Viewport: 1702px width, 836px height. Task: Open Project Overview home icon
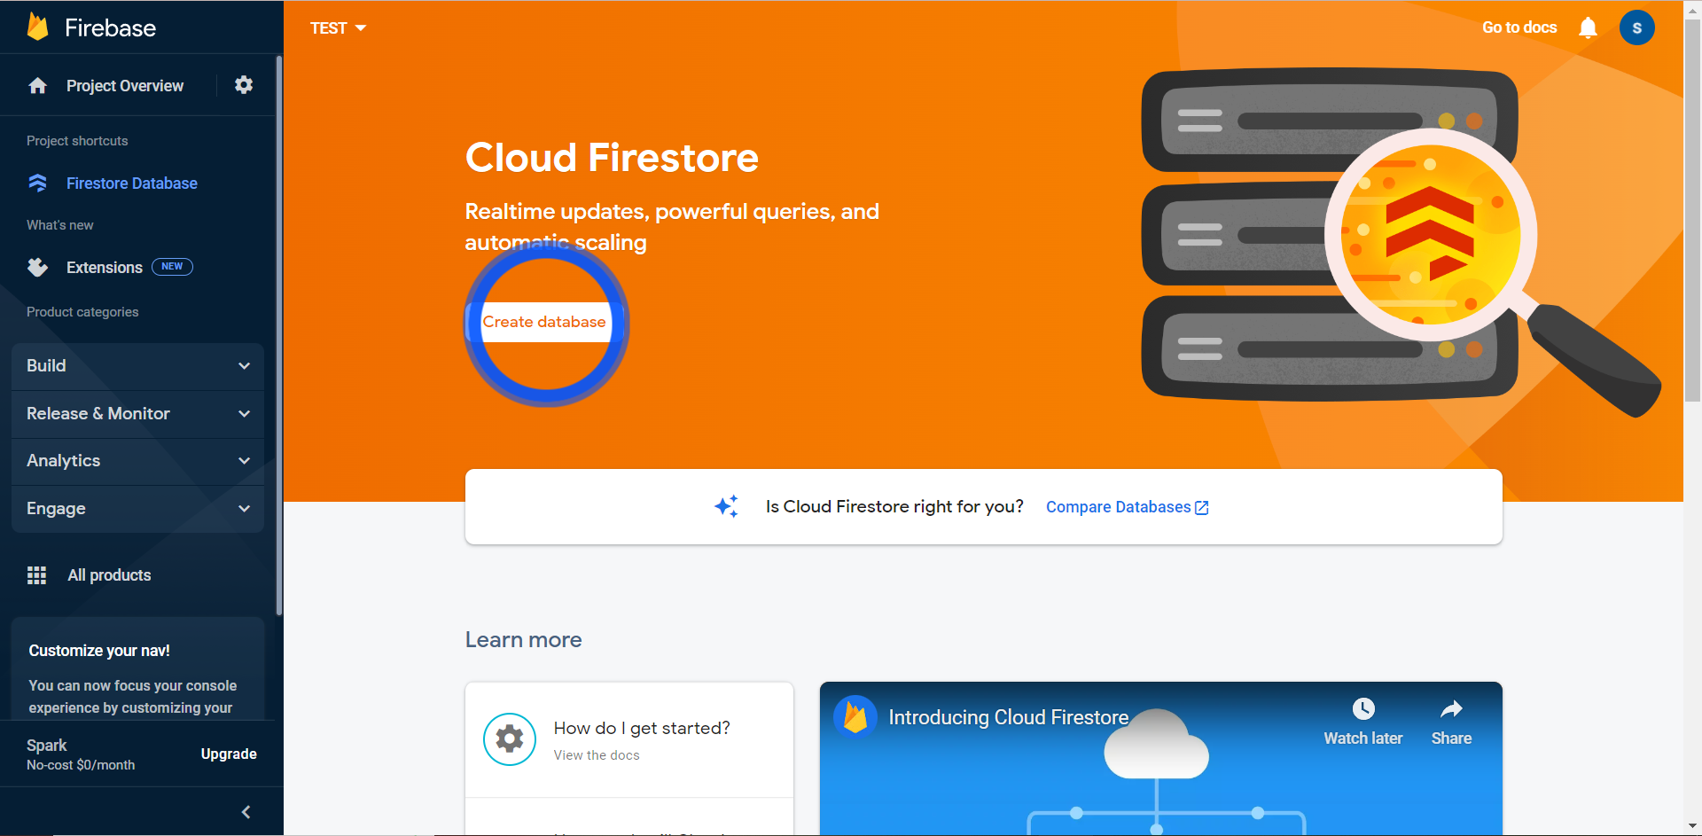37,86
